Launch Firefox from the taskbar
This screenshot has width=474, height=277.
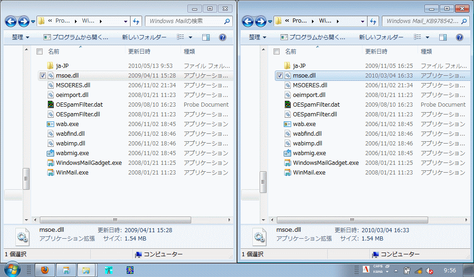(x=44, y=269)
